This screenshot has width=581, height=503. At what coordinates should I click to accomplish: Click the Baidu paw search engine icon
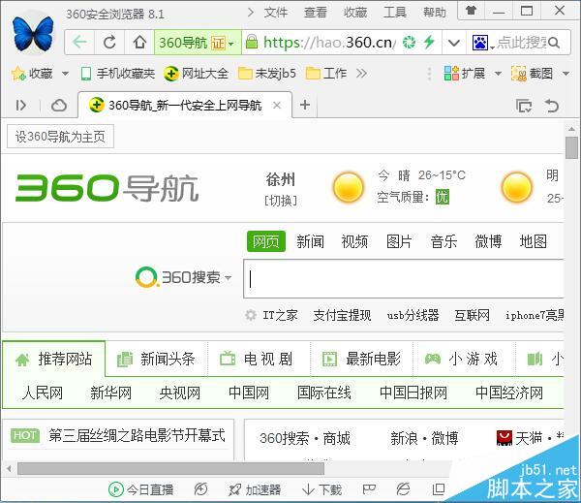click(x=480, y=43)
